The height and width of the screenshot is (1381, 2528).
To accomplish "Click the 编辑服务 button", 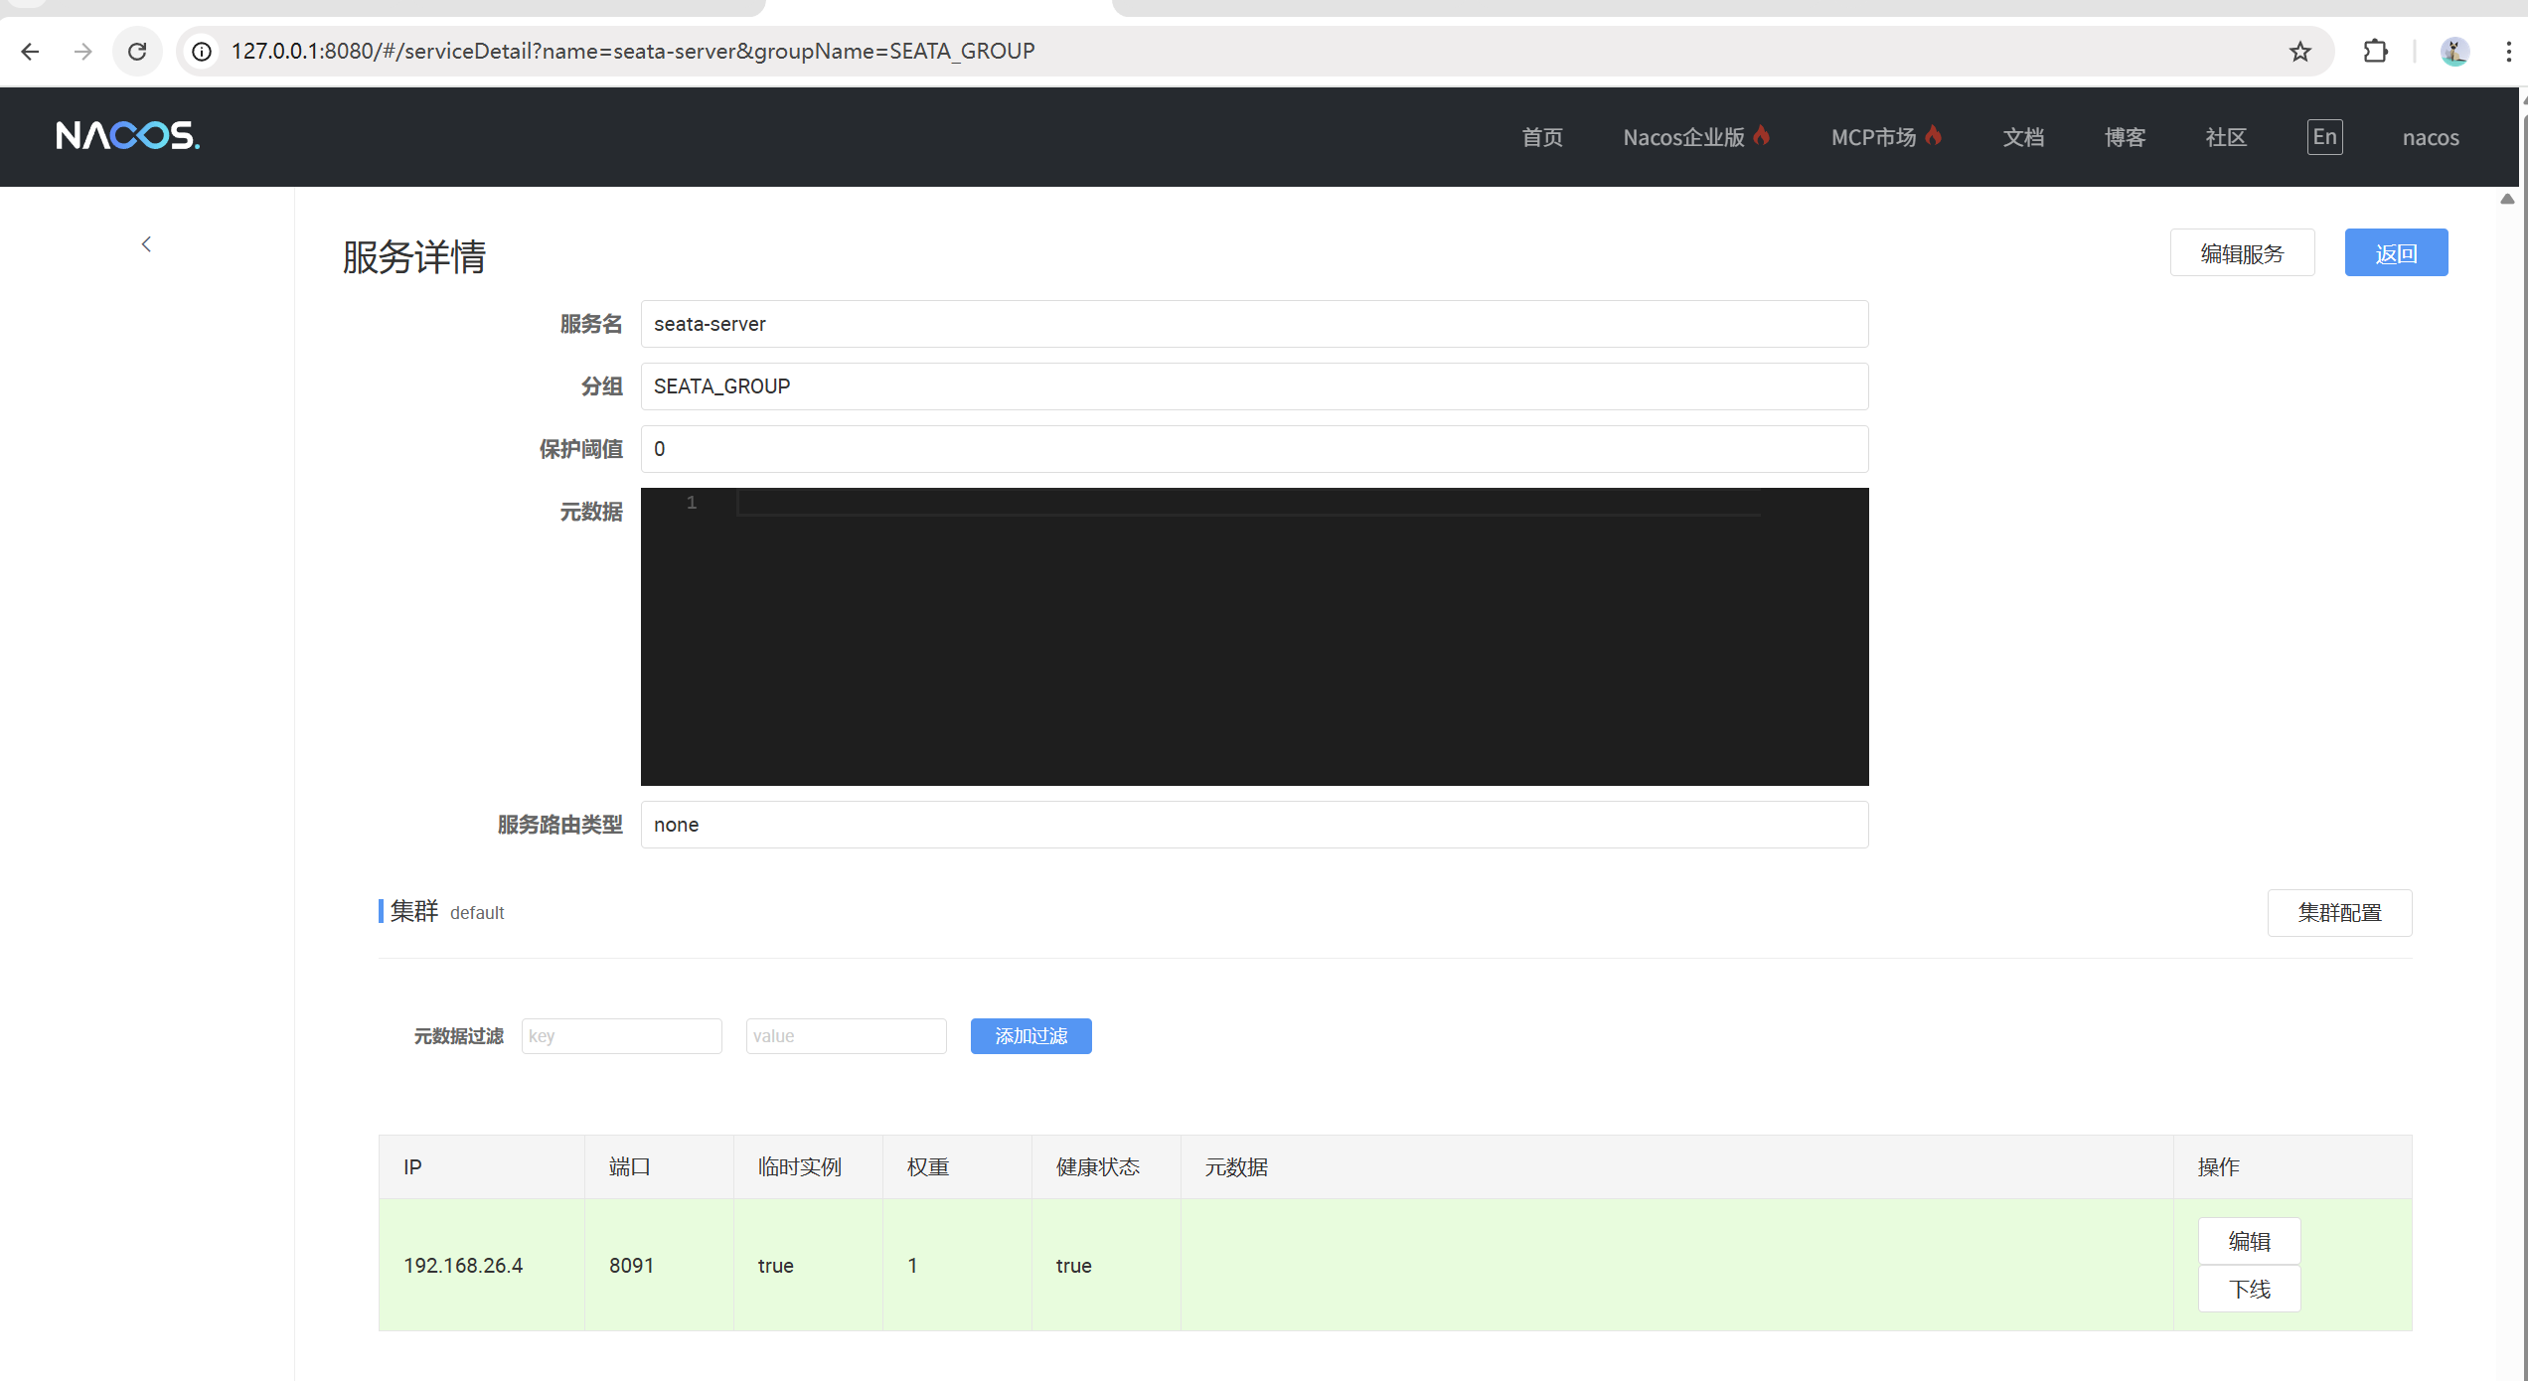I will (x=2242, y=253).
